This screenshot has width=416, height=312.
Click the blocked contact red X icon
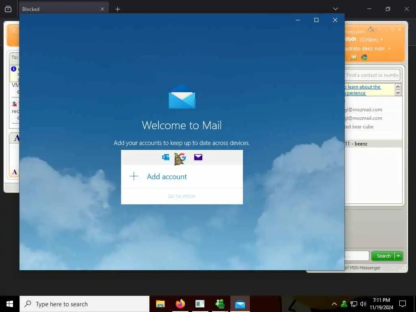(x=15, y=104)
